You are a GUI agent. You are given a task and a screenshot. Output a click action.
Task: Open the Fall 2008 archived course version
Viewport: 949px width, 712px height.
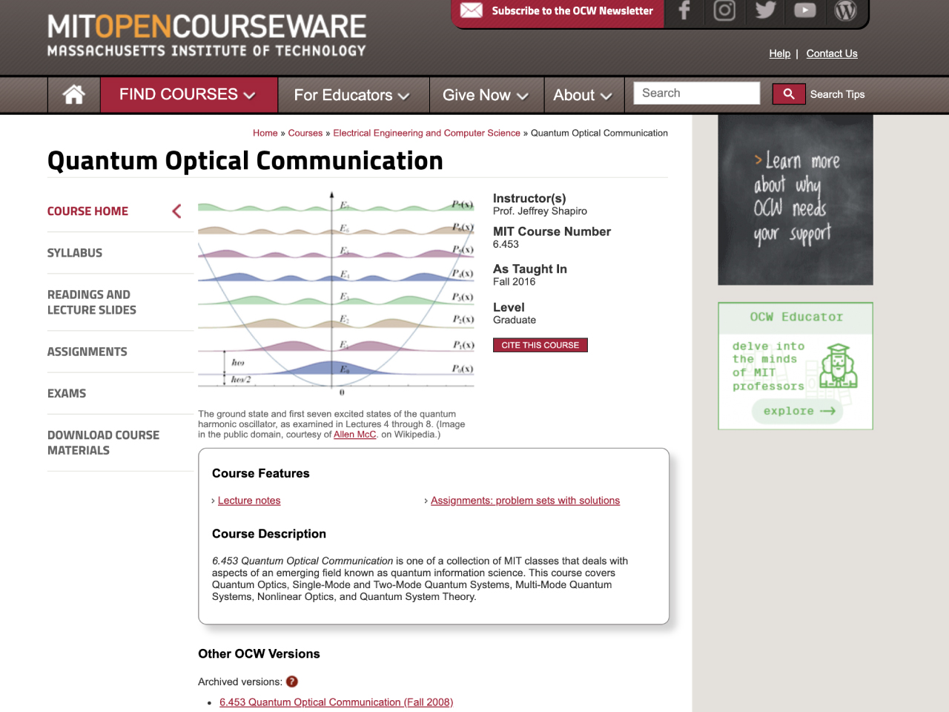point(337,702)
